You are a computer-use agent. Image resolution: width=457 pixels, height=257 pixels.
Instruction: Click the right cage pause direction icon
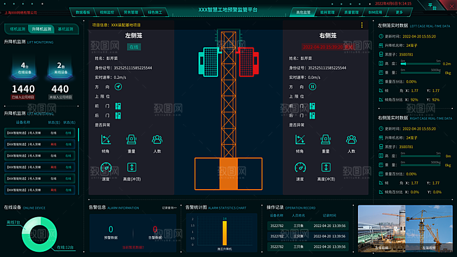tap(312, 87)
